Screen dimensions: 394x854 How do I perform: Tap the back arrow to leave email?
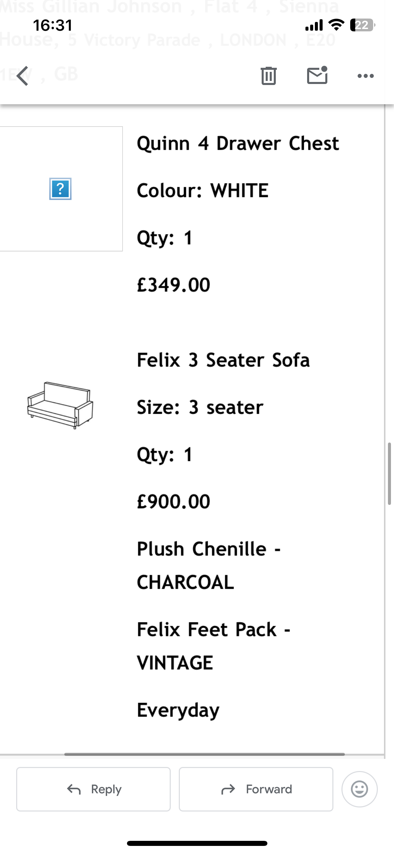pos(22,76)
